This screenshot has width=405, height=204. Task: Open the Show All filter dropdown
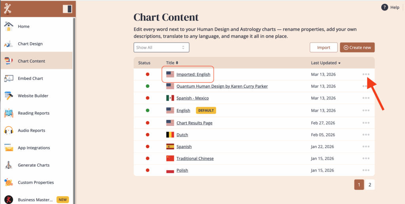161,47
